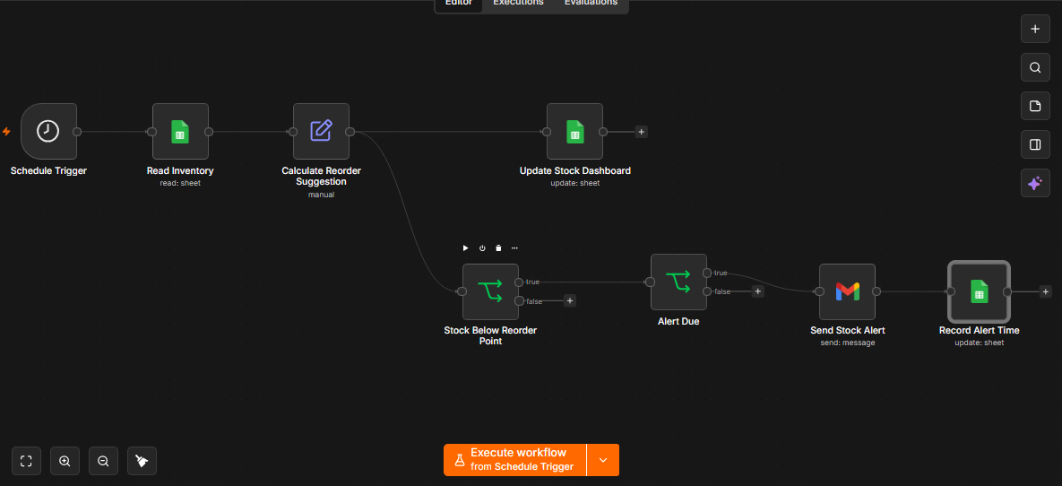Click the "Schedule Trigger" label
Image resolution: width=1062 pixels, height=486 pixels.
[x=48, y=170]
